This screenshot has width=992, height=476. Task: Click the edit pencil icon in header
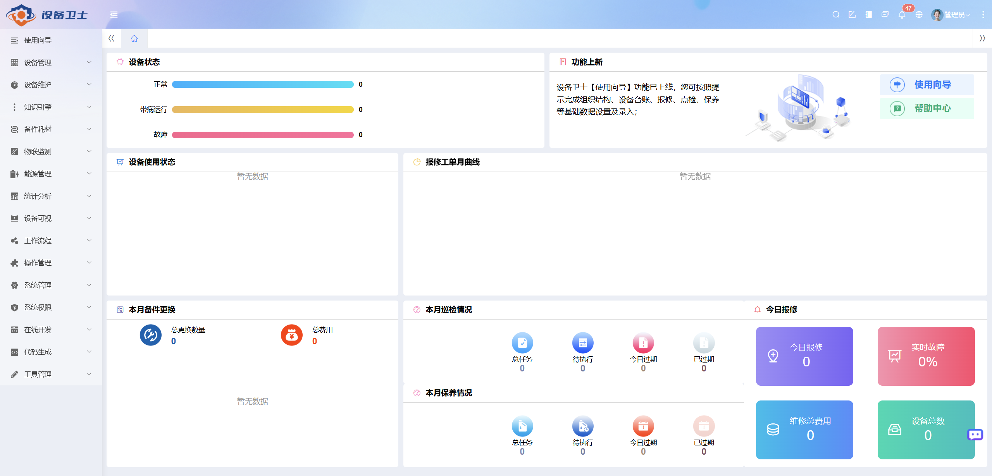[x=852, y=15]
